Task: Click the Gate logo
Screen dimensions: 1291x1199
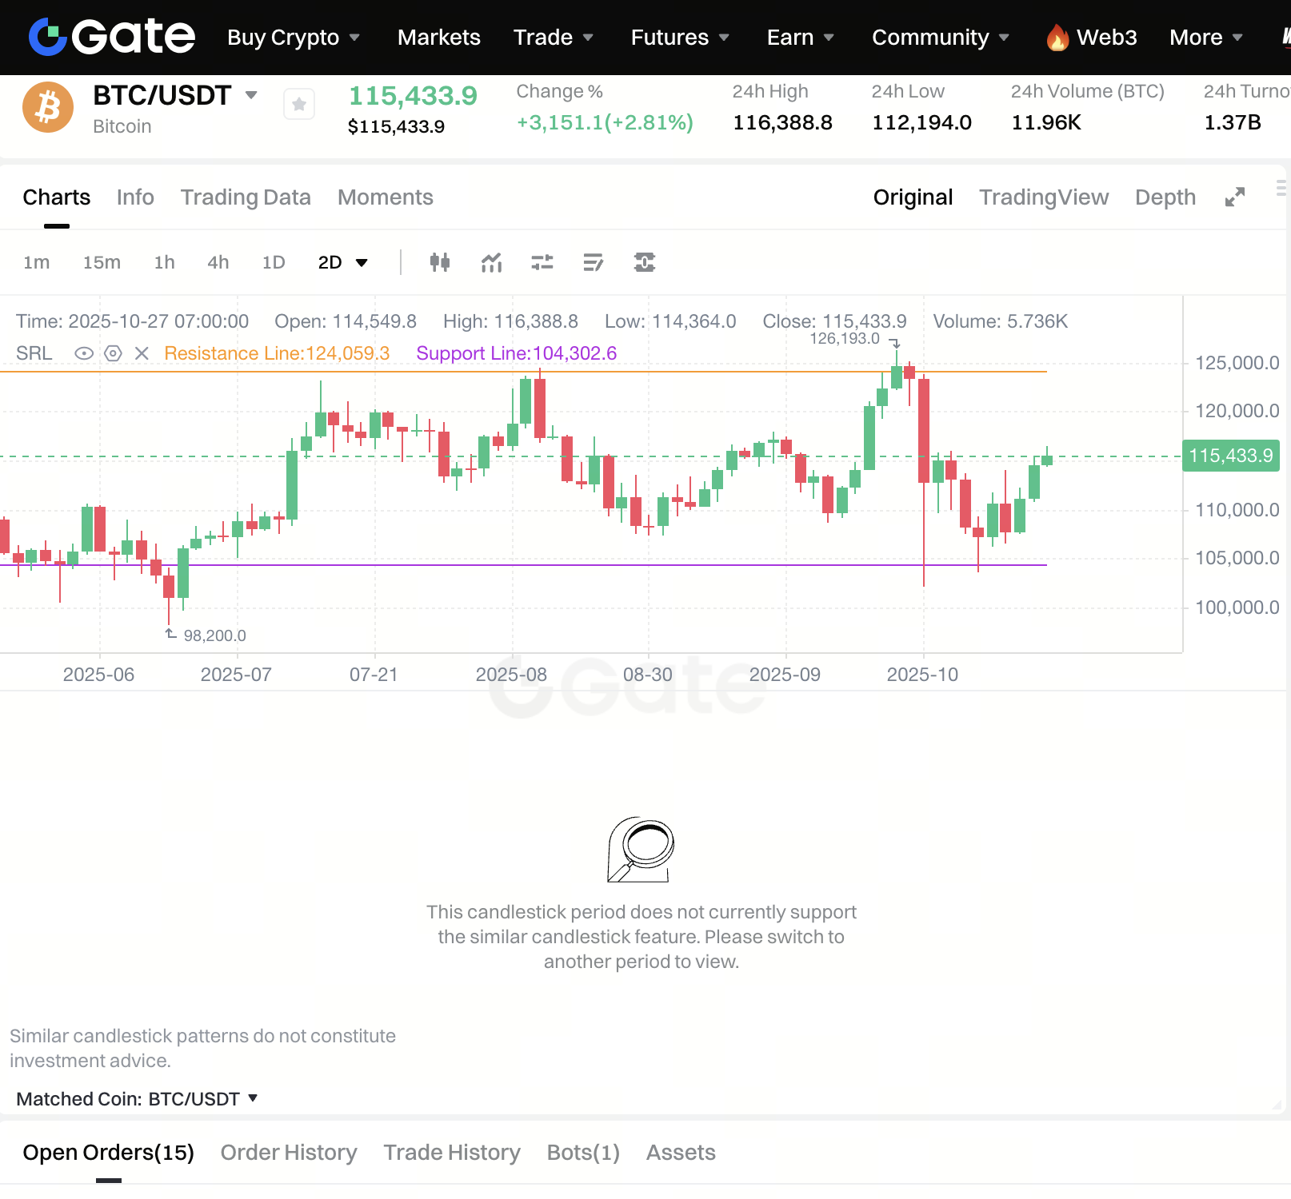Action: 112,37
